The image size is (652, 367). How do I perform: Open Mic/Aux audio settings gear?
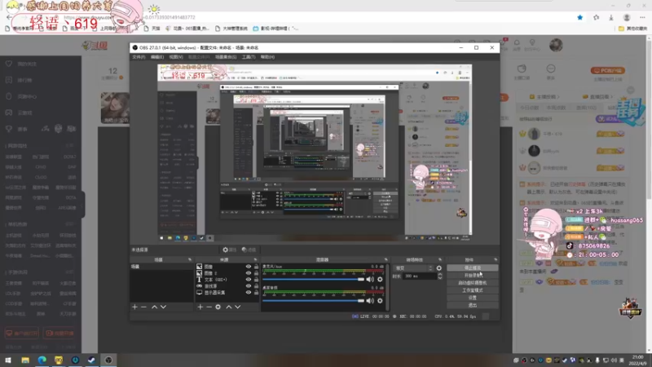pyautogui.click(x=380, y=279)
